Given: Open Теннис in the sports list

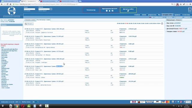Looking at the screenshot, I should (4, 78).
